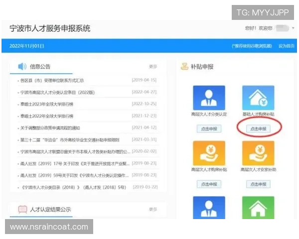Open 《宁波市人才分类目录（2018）》 notice
The height and width of the screenshot is (239, 299).
[73, 187]
